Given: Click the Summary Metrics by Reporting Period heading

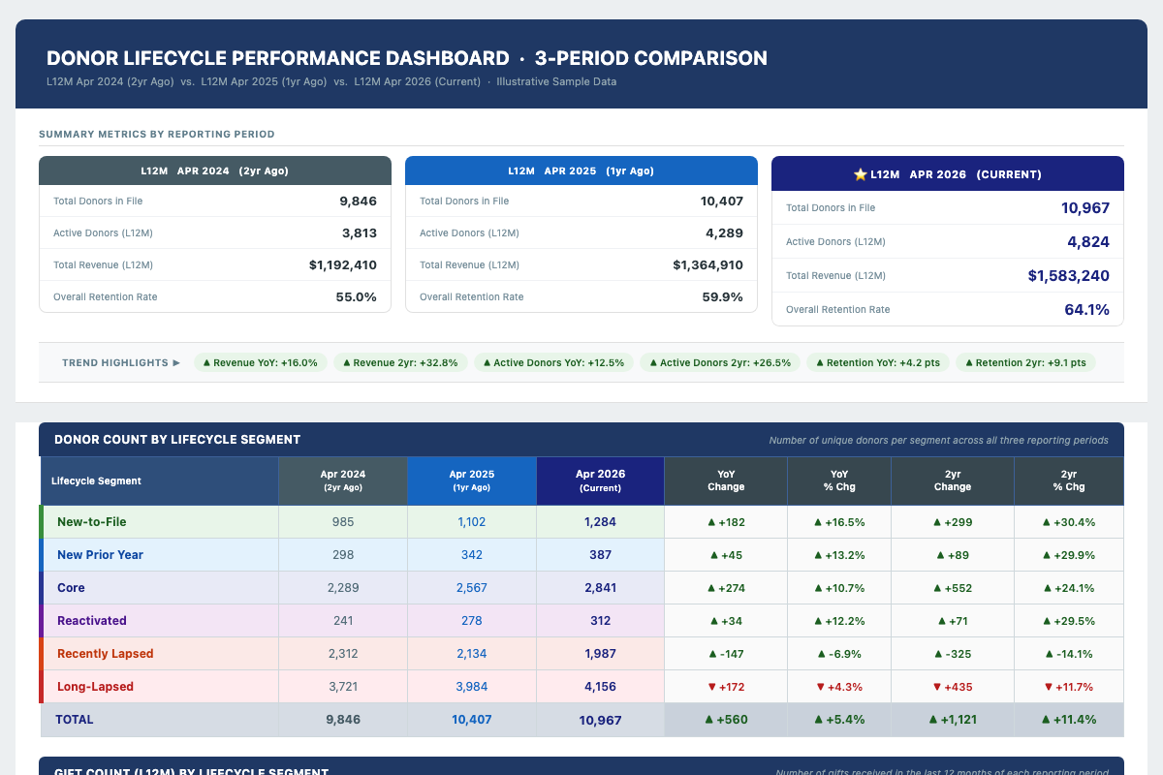Looking at the screenshot, I should pyautogui.click(x=157, y=135).
